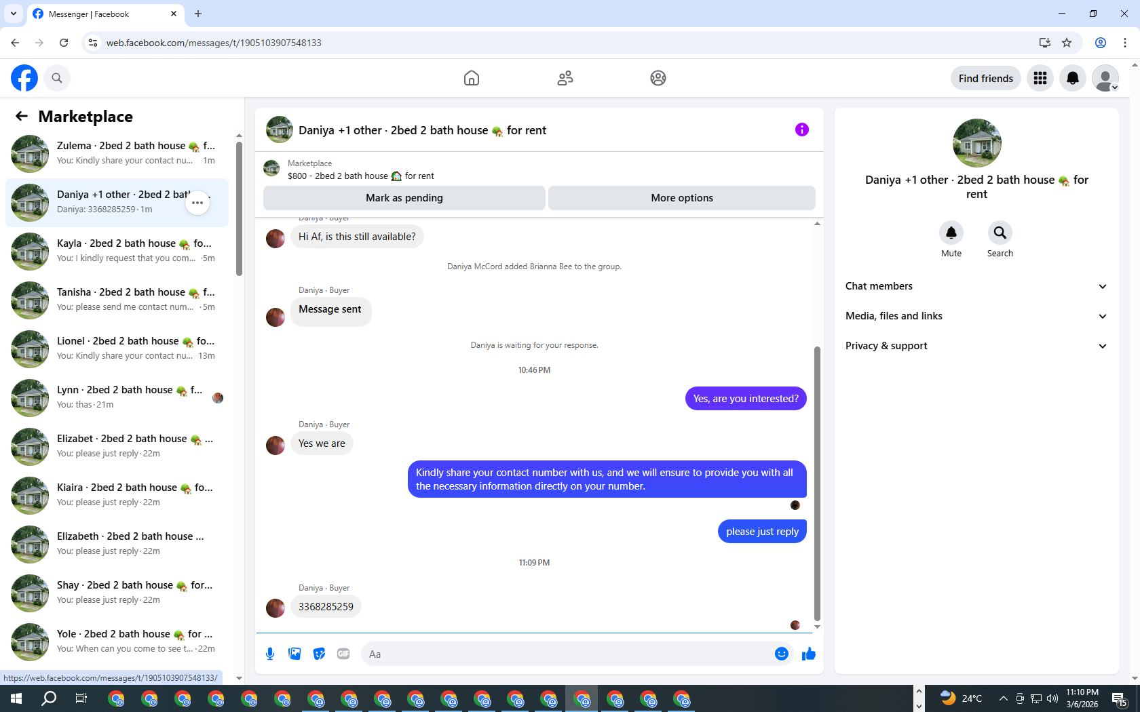Viewport: 1140px width, 712px height.
Task: Open Tanisha 2bed 2 bath house conversation
Action: [117, 300]
